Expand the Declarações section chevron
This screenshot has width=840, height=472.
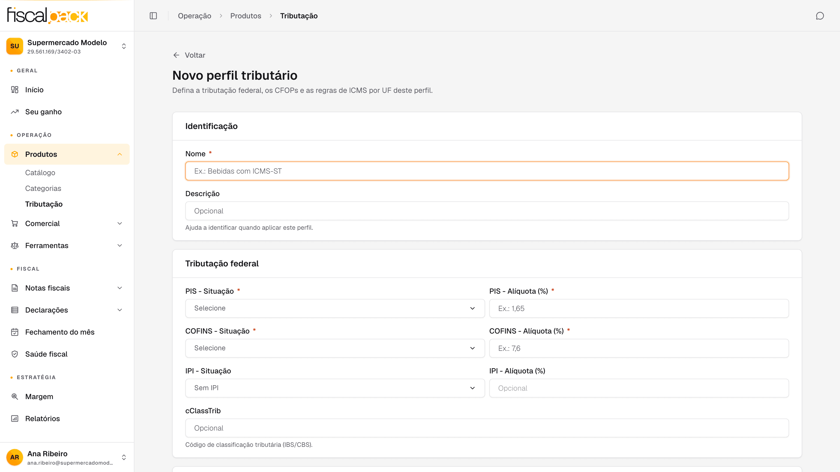(120, 310)
